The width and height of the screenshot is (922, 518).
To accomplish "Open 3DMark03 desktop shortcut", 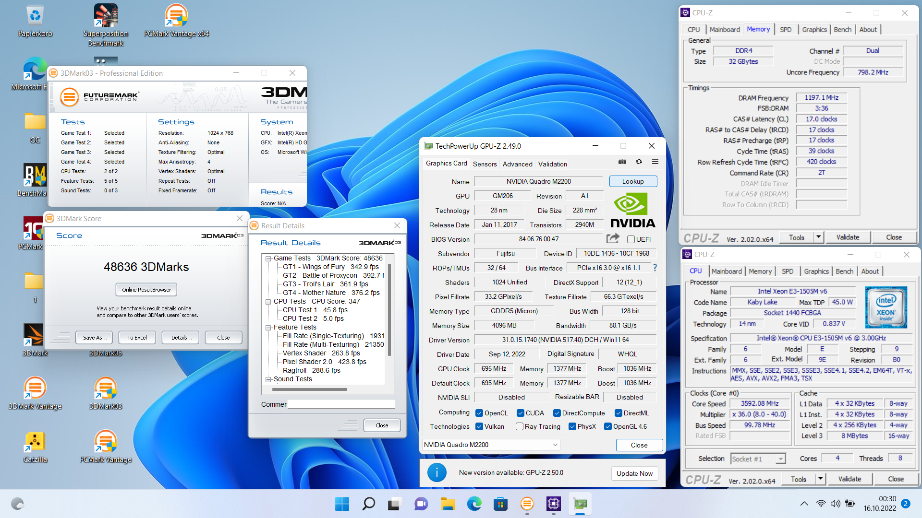I will [x=106, y=393].
